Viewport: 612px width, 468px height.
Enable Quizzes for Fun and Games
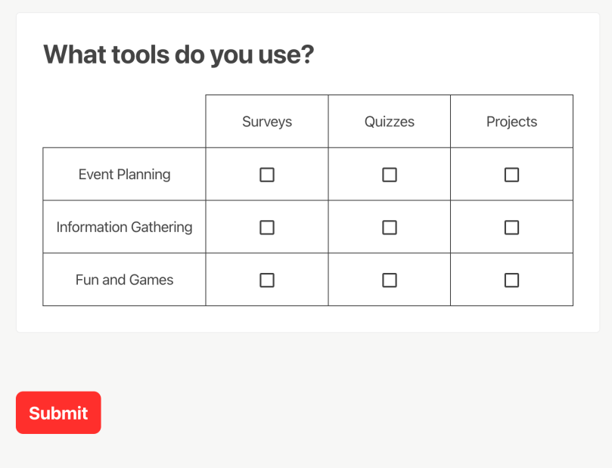tap(390, 280)
